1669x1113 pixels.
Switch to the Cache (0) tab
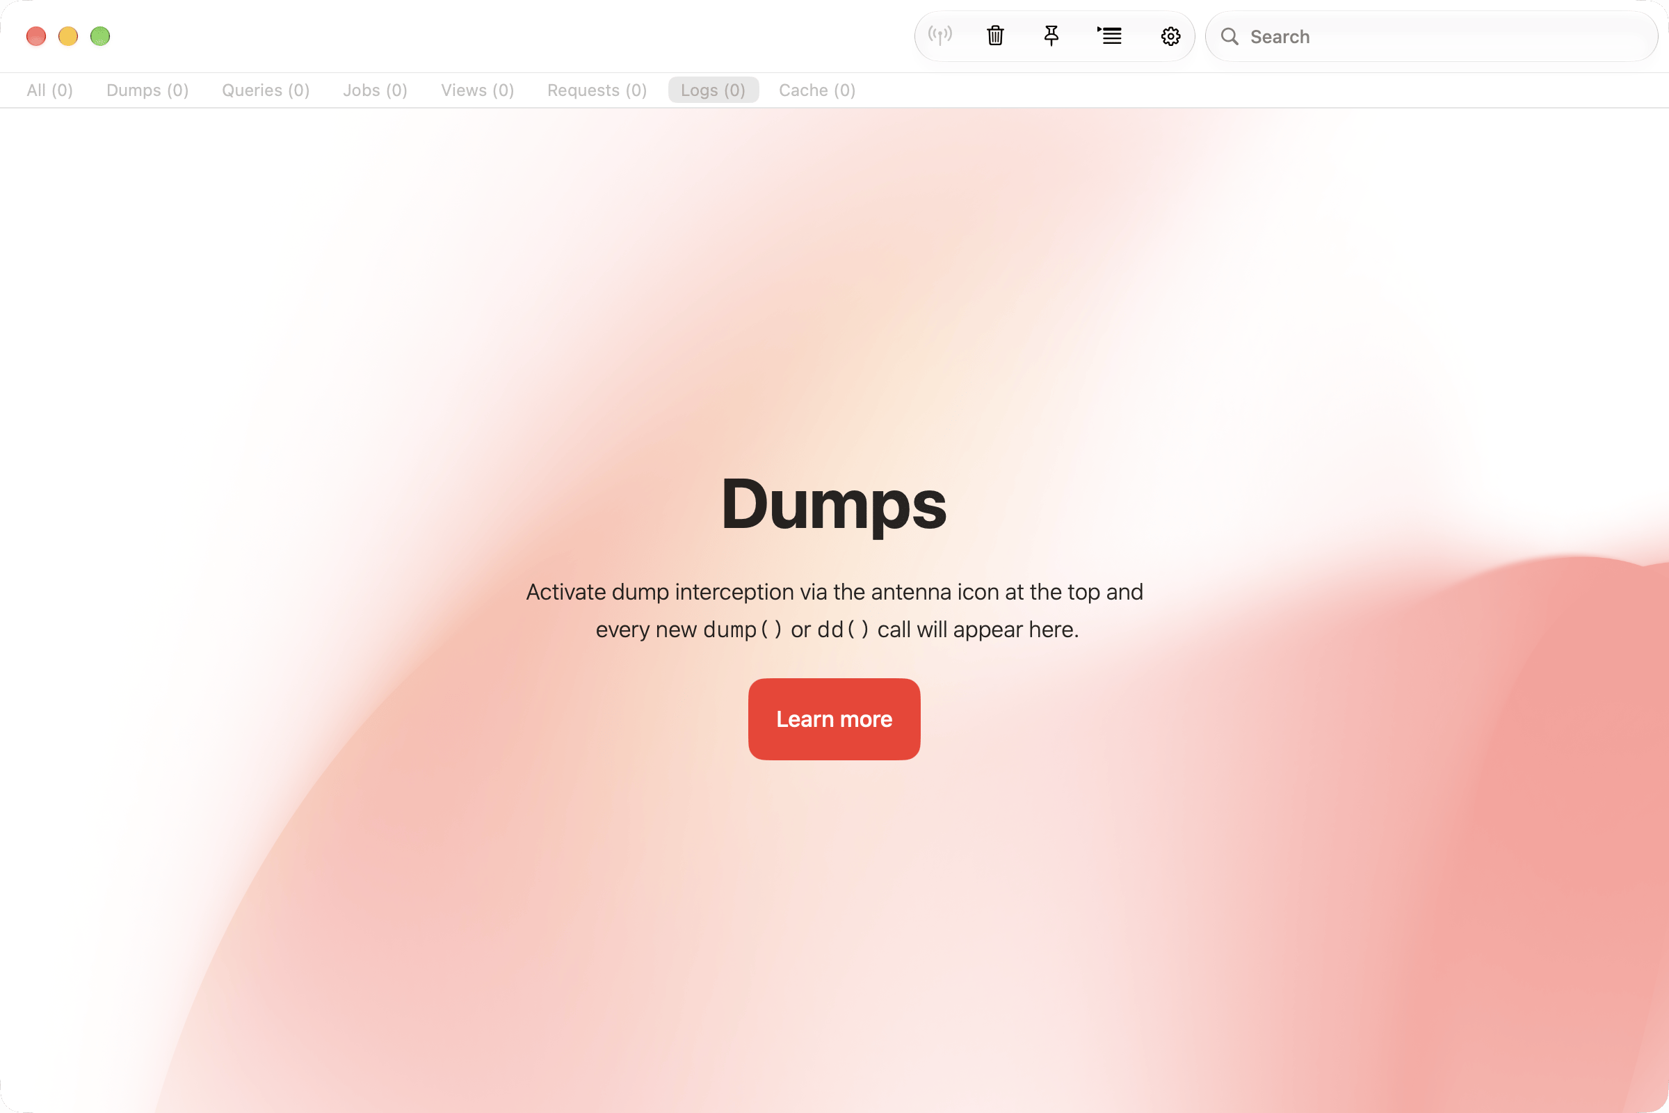coord(816,90)
